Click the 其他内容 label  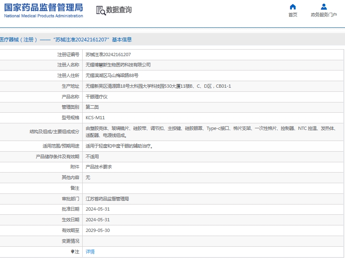pos(70,177)
